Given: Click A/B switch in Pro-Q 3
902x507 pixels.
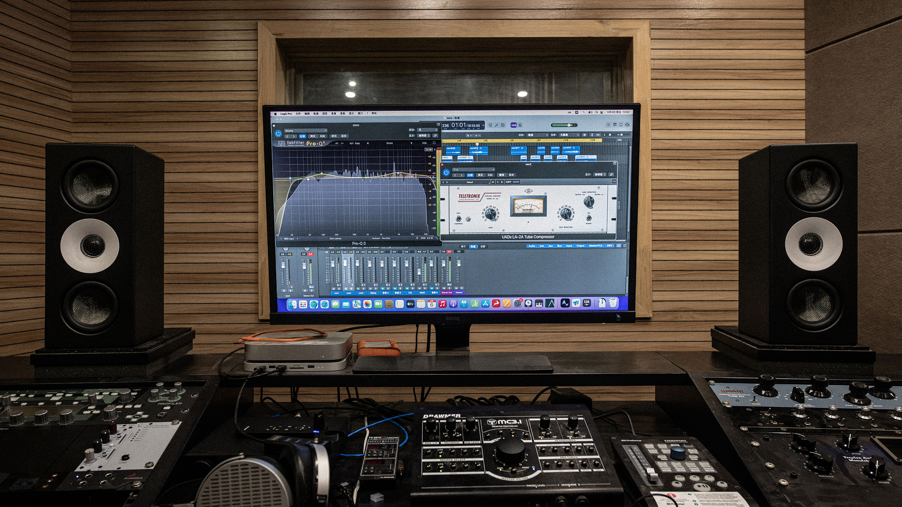Looking at the screenshot, I should tap(351, 143).
